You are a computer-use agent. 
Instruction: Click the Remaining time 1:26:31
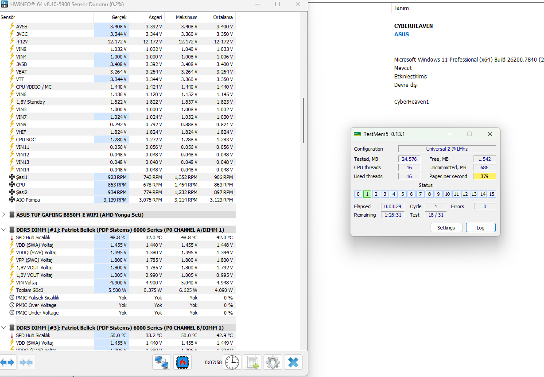393,215
